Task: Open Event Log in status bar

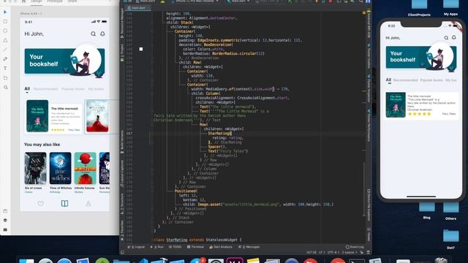Action: click(355, 247)
